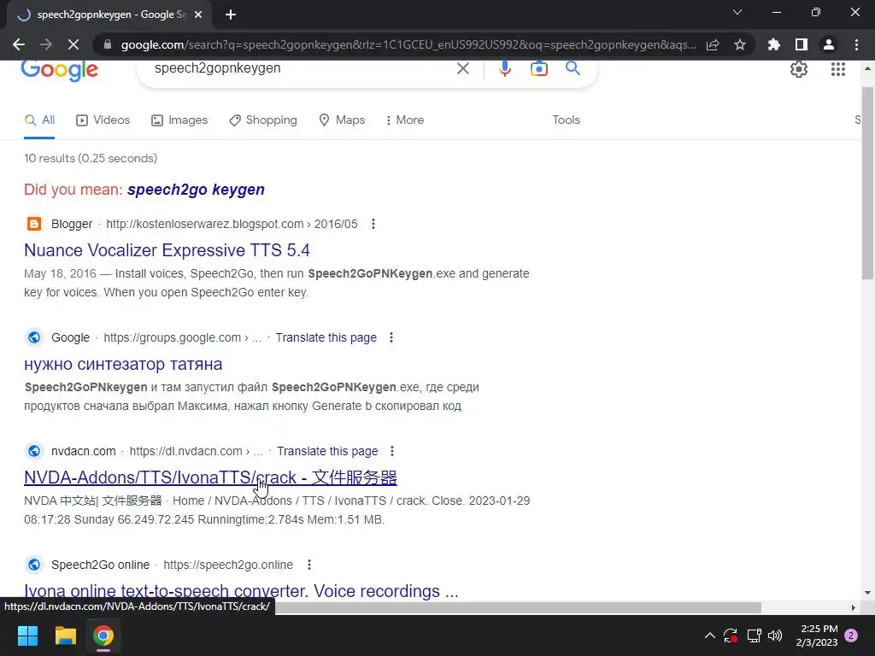Open the Chrome extensions menu

tap(774, 44)
